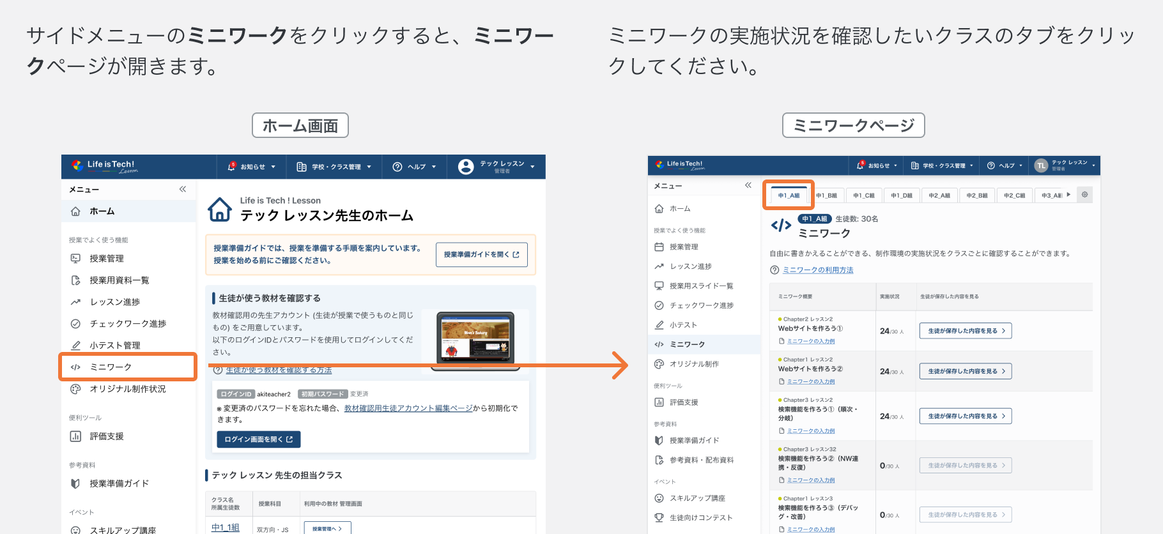Click the house icon beside テック レッスン先生のホーム
The image size is (1163, 534).
click(x=220, y=209)
